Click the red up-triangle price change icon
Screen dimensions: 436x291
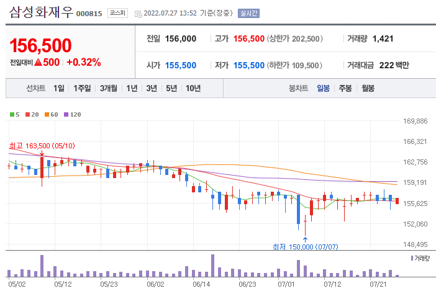[39, 62]
